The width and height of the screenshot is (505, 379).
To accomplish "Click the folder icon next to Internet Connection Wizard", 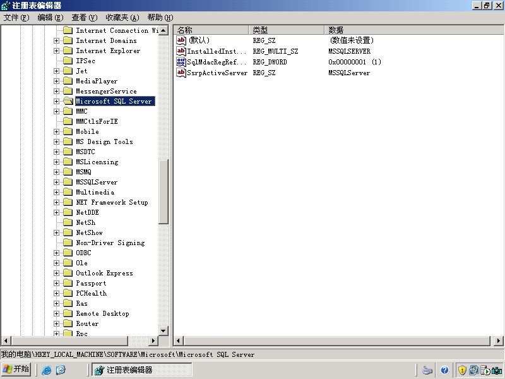I will tap(68, 30).
